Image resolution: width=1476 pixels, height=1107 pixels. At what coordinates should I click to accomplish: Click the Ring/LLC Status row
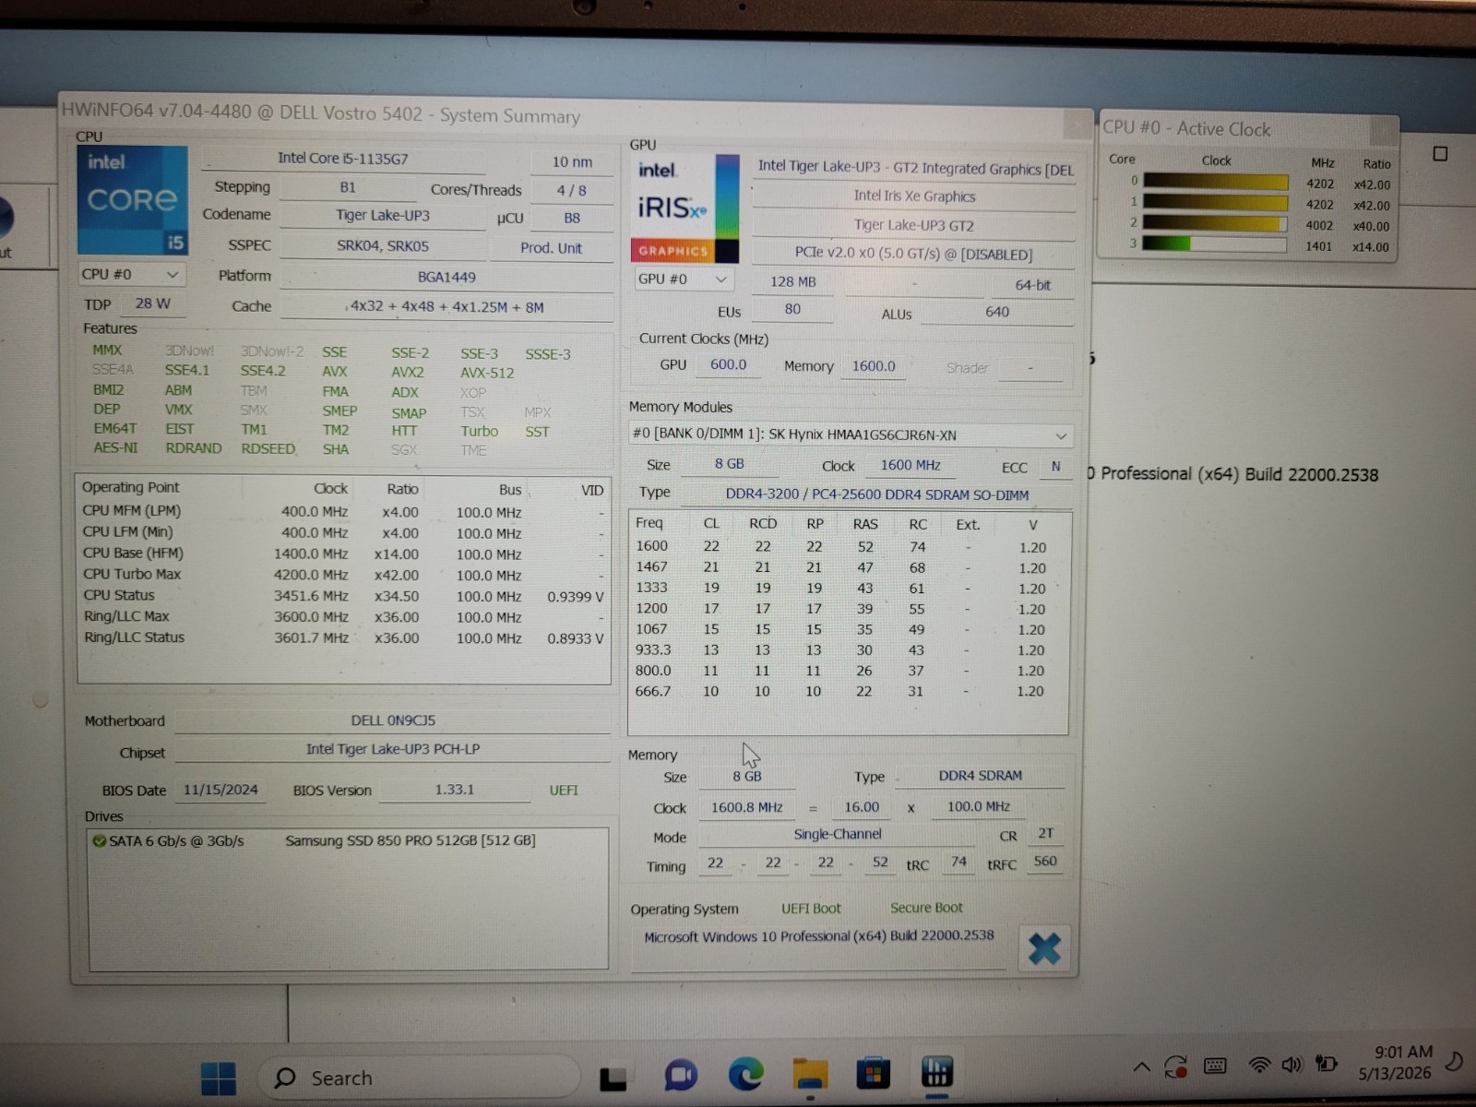[342, 637]
